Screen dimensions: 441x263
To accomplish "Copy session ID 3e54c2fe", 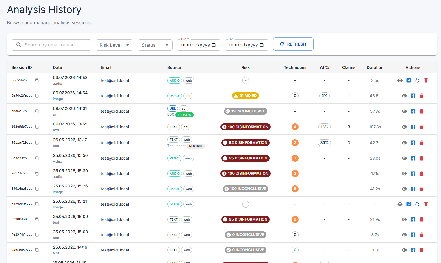I will (x=37, y=96).
